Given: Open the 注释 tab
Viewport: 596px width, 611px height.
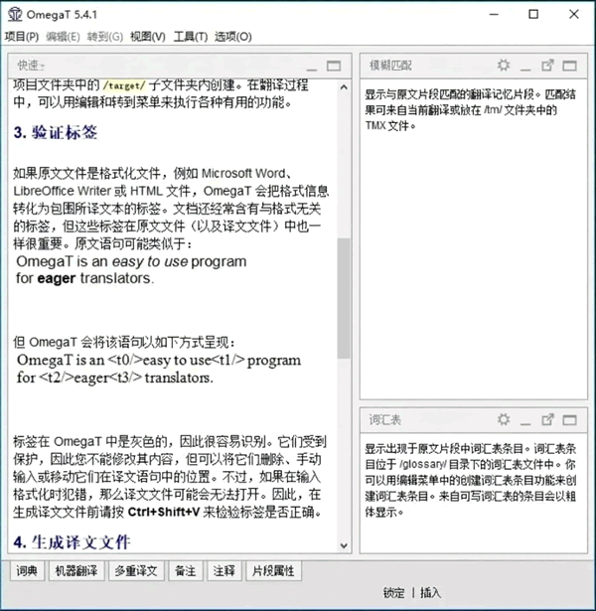Looking at the screenshot, I should coord(223,571).
